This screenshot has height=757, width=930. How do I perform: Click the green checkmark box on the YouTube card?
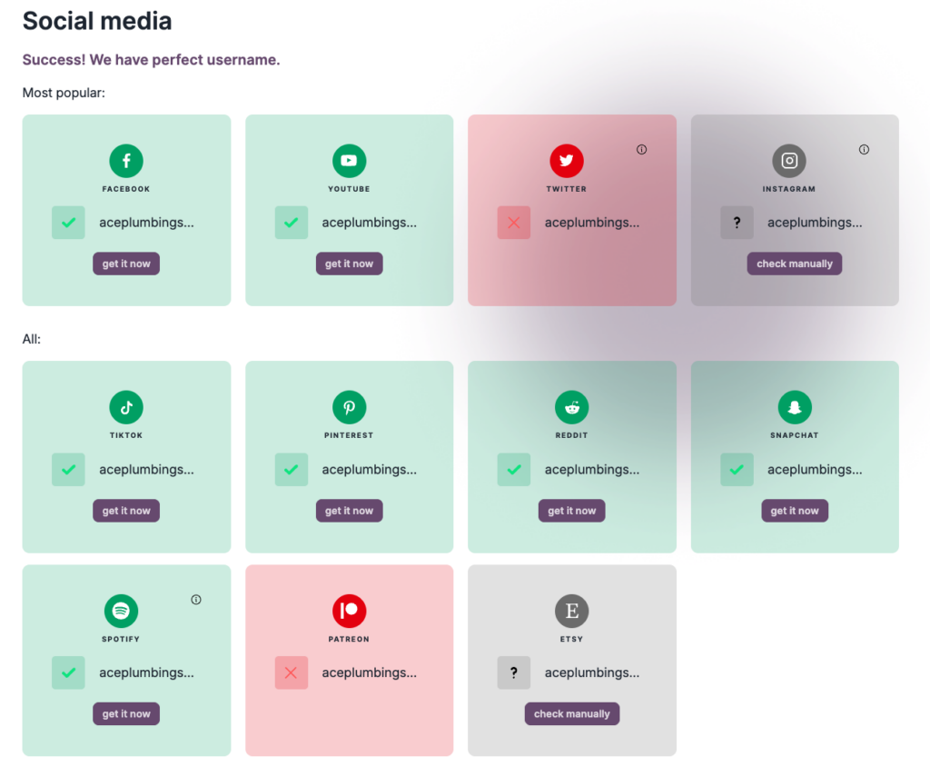point(292,223)
